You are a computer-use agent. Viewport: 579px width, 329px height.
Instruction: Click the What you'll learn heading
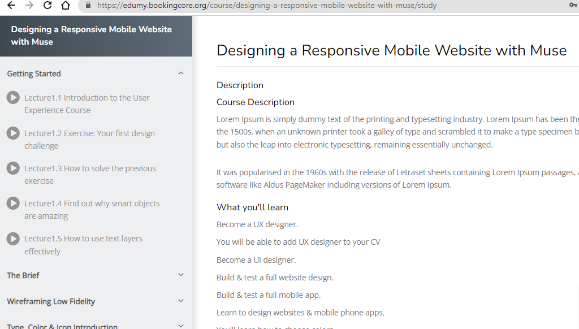pos(253,207)
